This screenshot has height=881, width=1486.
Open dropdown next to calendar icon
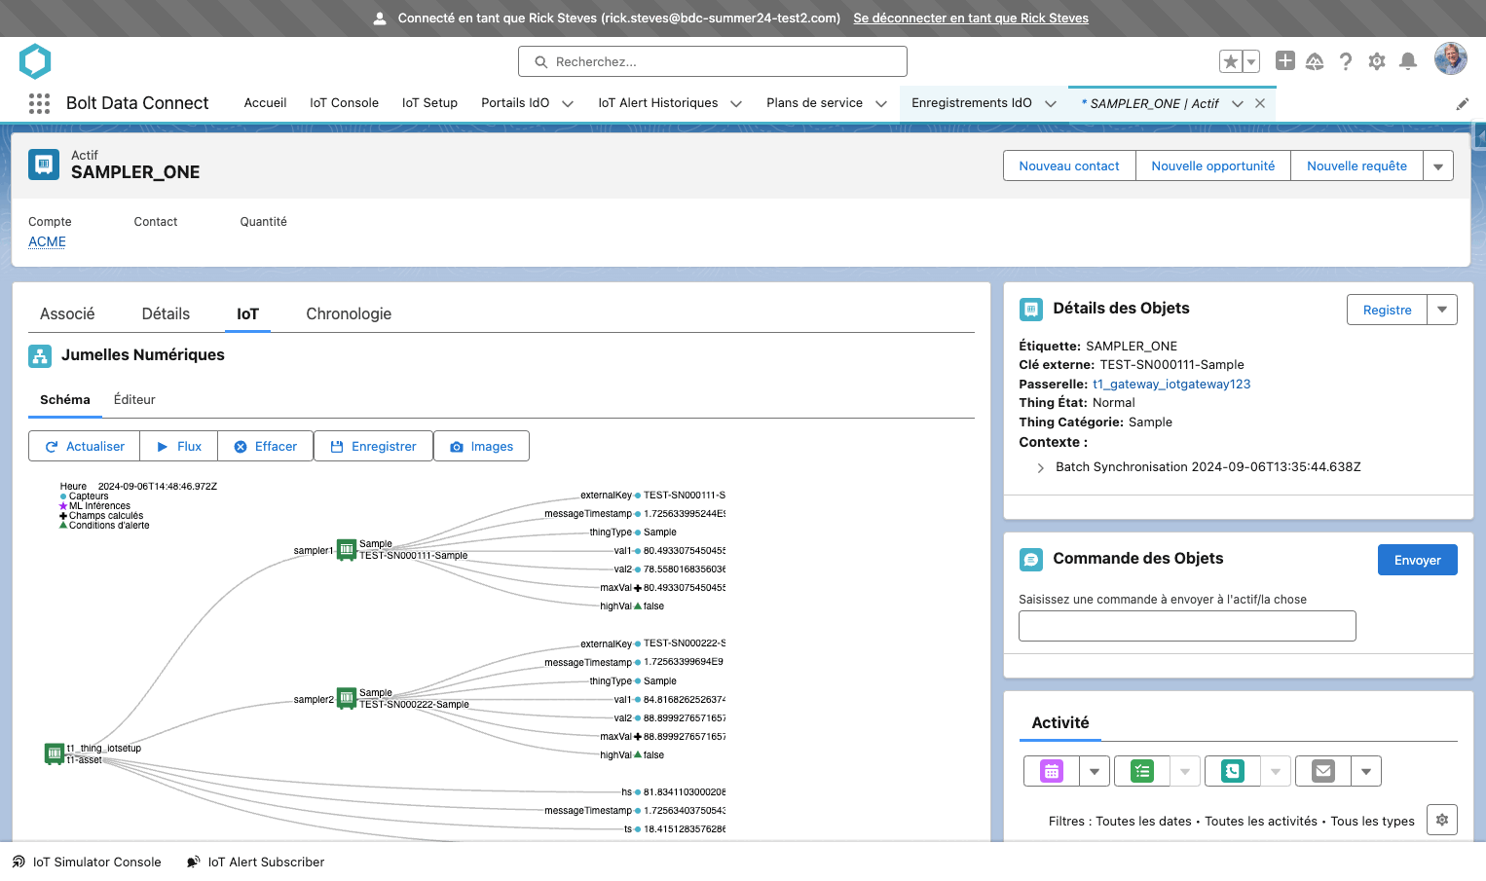(x=1095, y=771)
